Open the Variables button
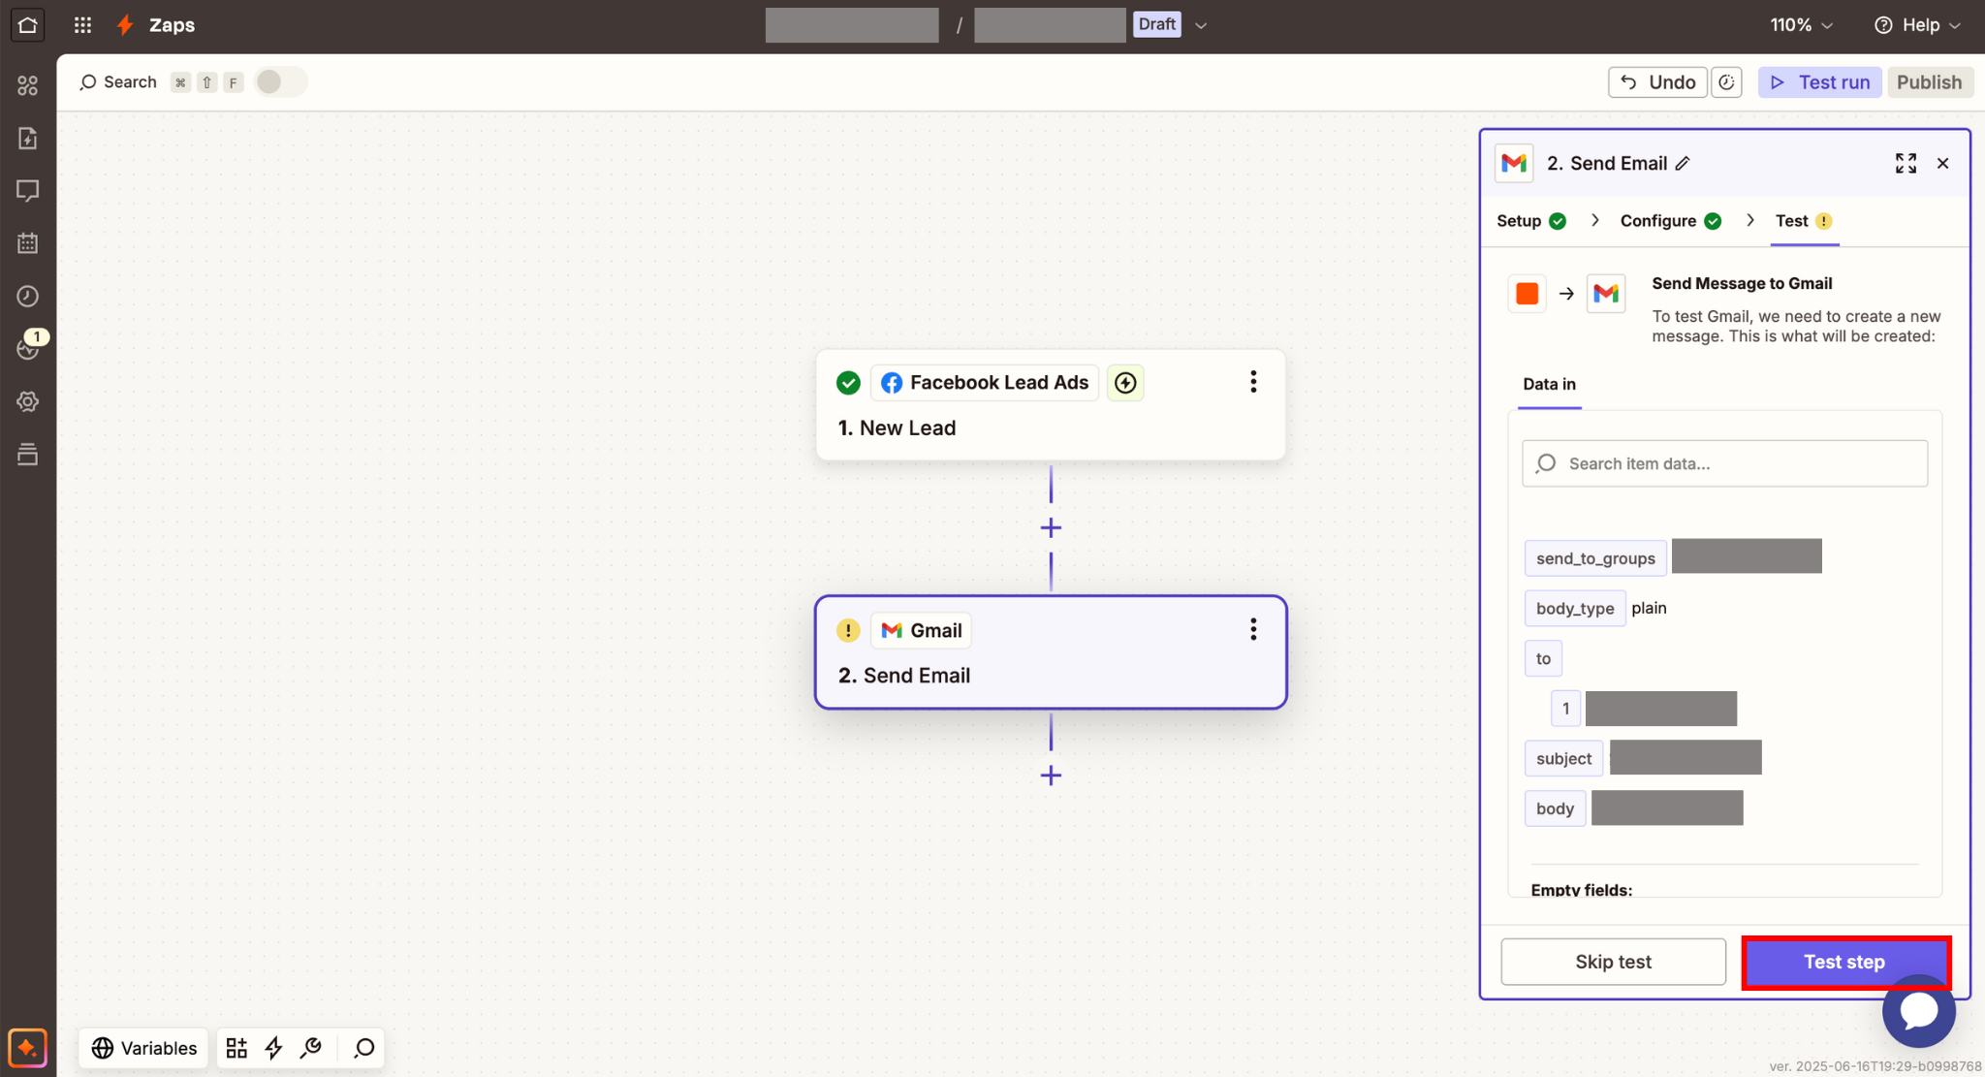Image resolution: width=1985 pixels, height=1077 pixels. 143,1048
